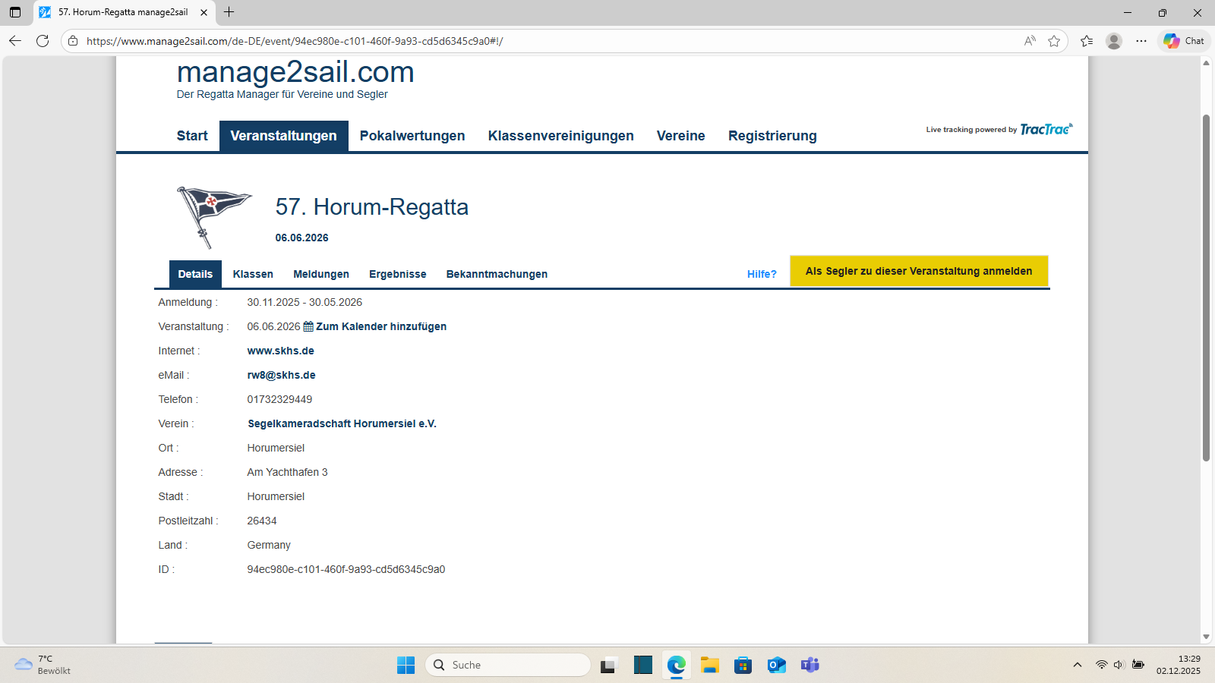Click the address bar URL
This screenshot has height=683, width=1215.
tap(295, 41)
